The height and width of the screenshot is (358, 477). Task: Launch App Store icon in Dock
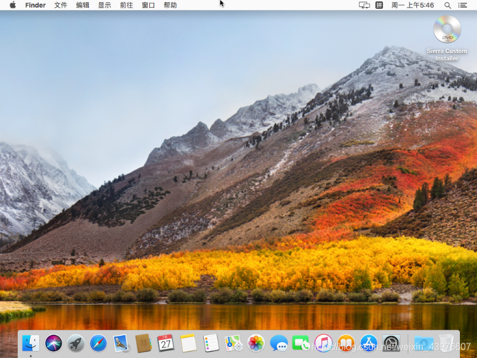coord(368,343)
